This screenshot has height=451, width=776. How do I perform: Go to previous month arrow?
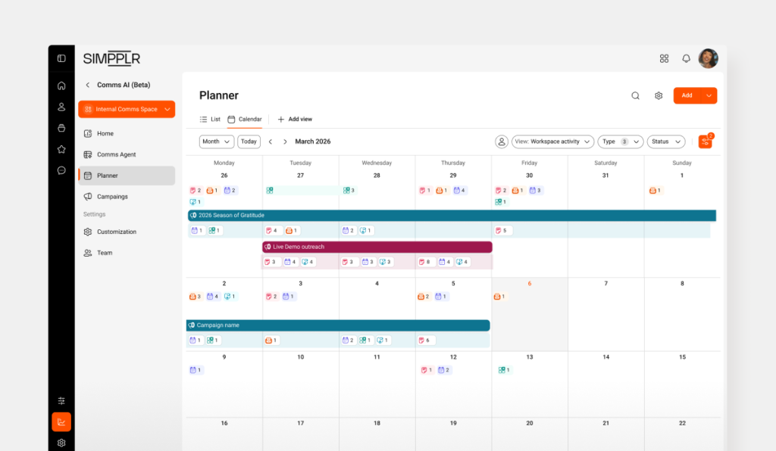pyautogui.click(x=271, y=142)
